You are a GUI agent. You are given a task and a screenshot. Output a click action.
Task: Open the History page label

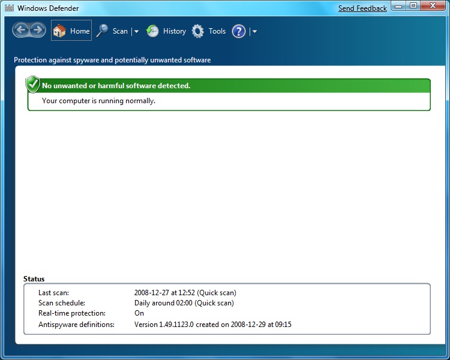[175, 31]
